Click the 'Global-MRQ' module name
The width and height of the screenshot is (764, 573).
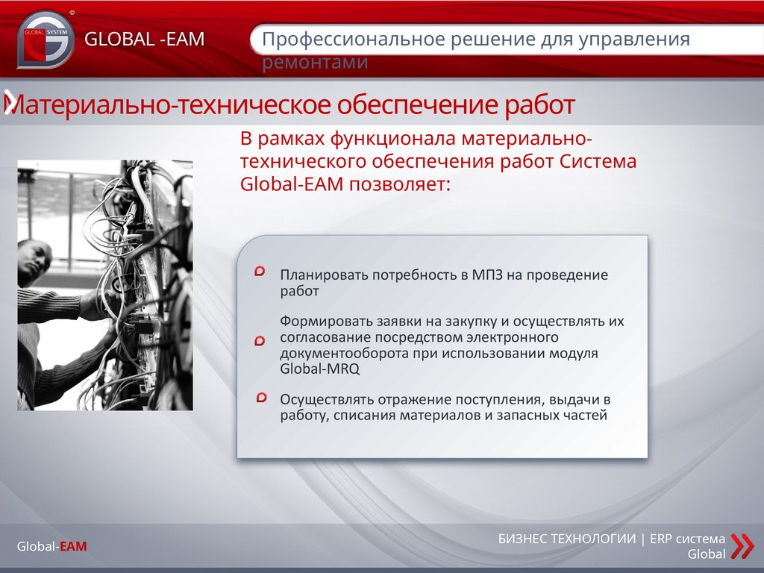319,369
